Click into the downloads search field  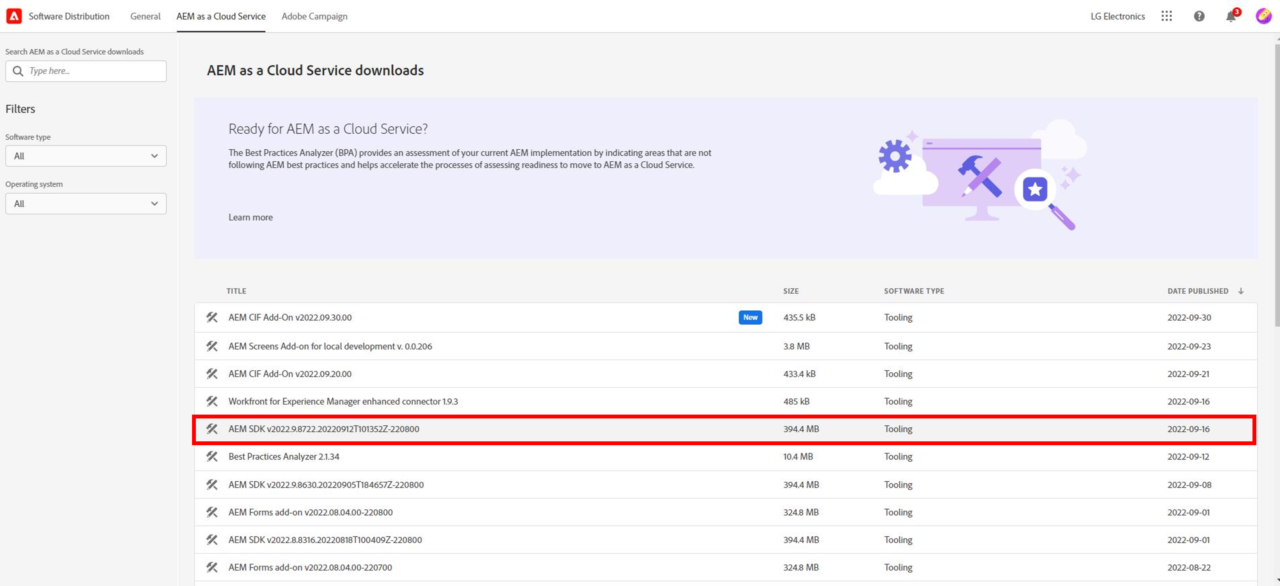94,71
